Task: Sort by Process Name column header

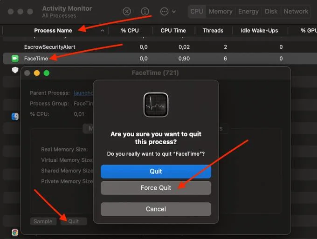Action: coord(53,30)
